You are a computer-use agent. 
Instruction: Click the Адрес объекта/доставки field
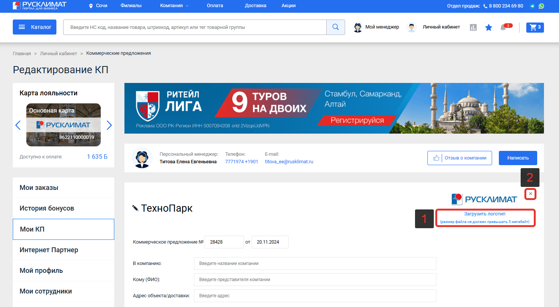(315, 296)
